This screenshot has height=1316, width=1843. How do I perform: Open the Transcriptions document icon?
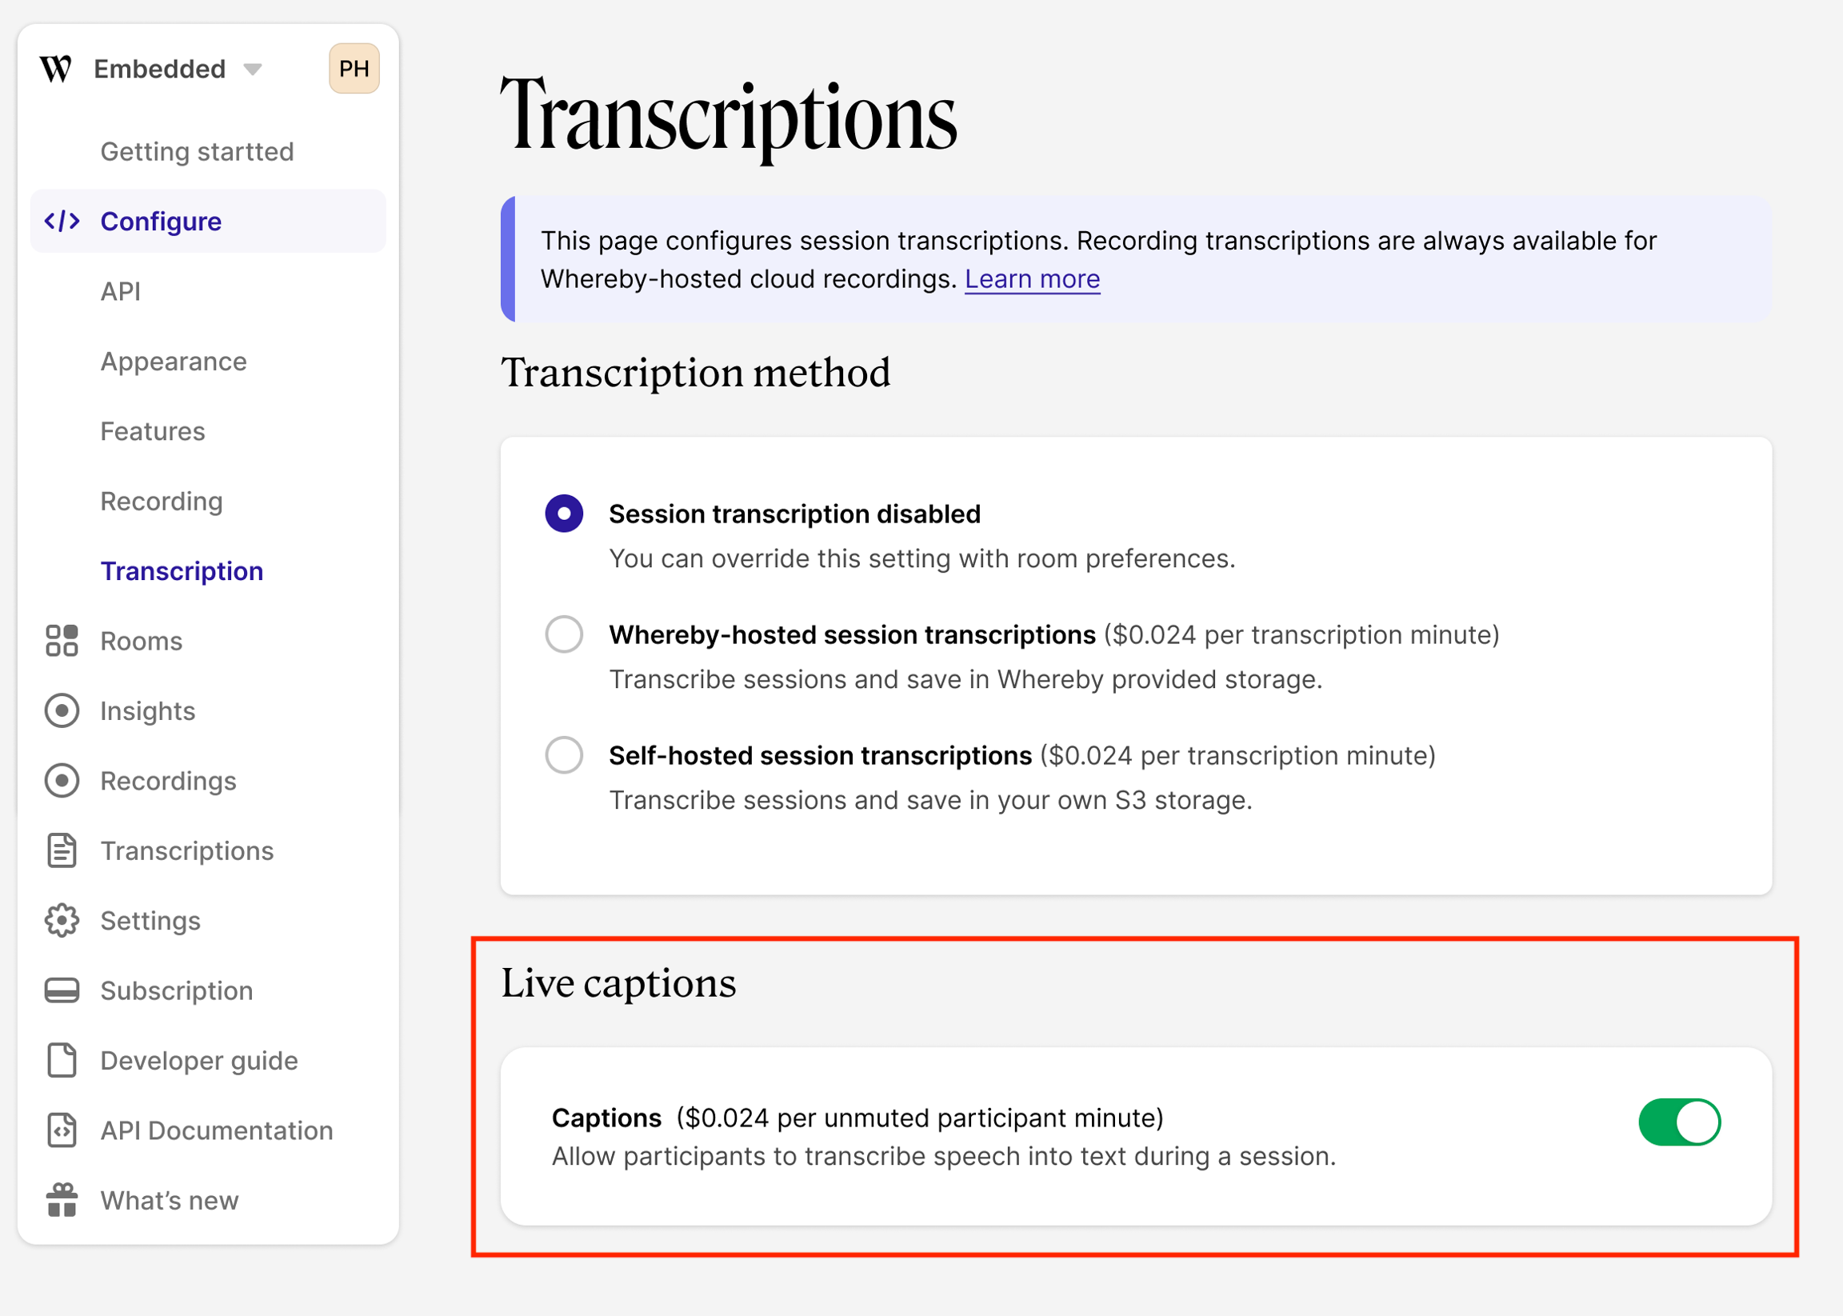[62, 850]
